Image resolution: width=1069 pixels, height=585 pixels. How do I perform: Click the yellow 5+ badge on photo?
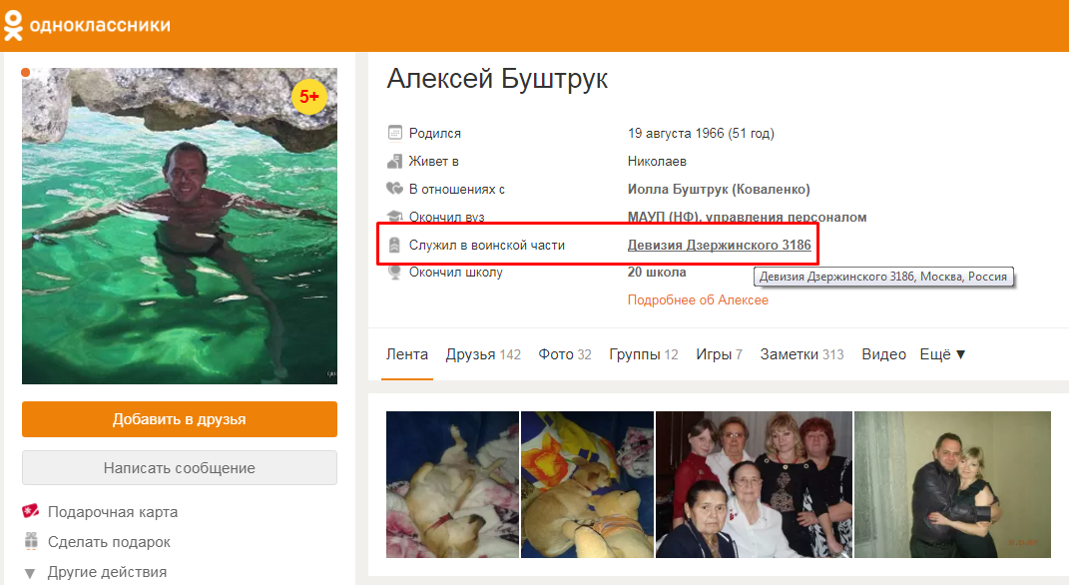pos(309,97)
